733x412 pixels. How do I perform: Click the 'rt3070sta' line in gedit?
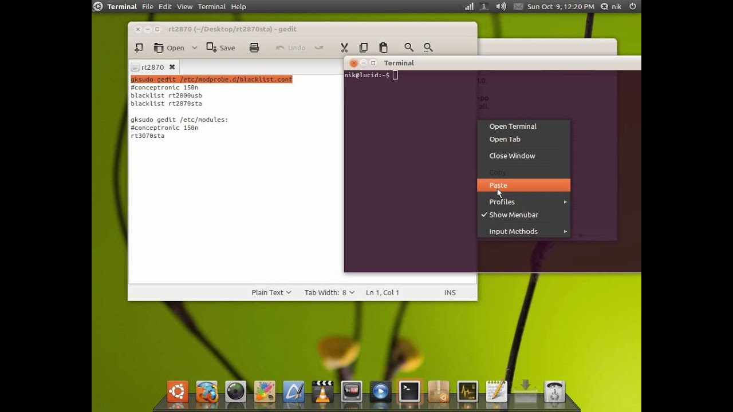(x=148, y=136)
